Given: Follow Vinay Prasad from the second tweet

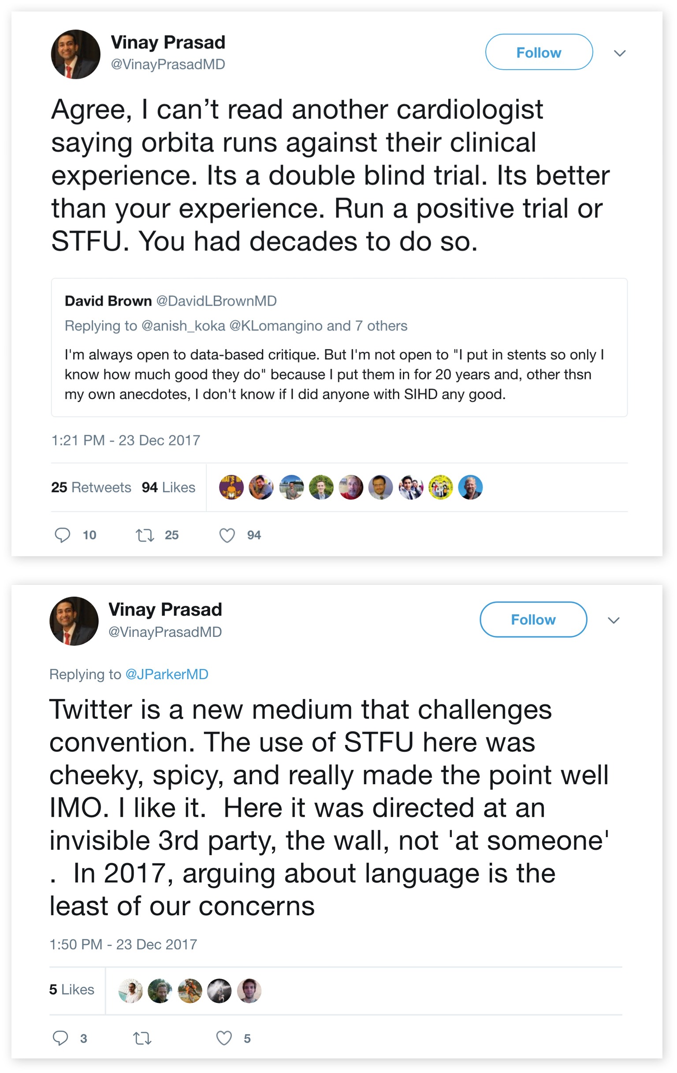Looking at the screenshot, I should pos(533,619).
